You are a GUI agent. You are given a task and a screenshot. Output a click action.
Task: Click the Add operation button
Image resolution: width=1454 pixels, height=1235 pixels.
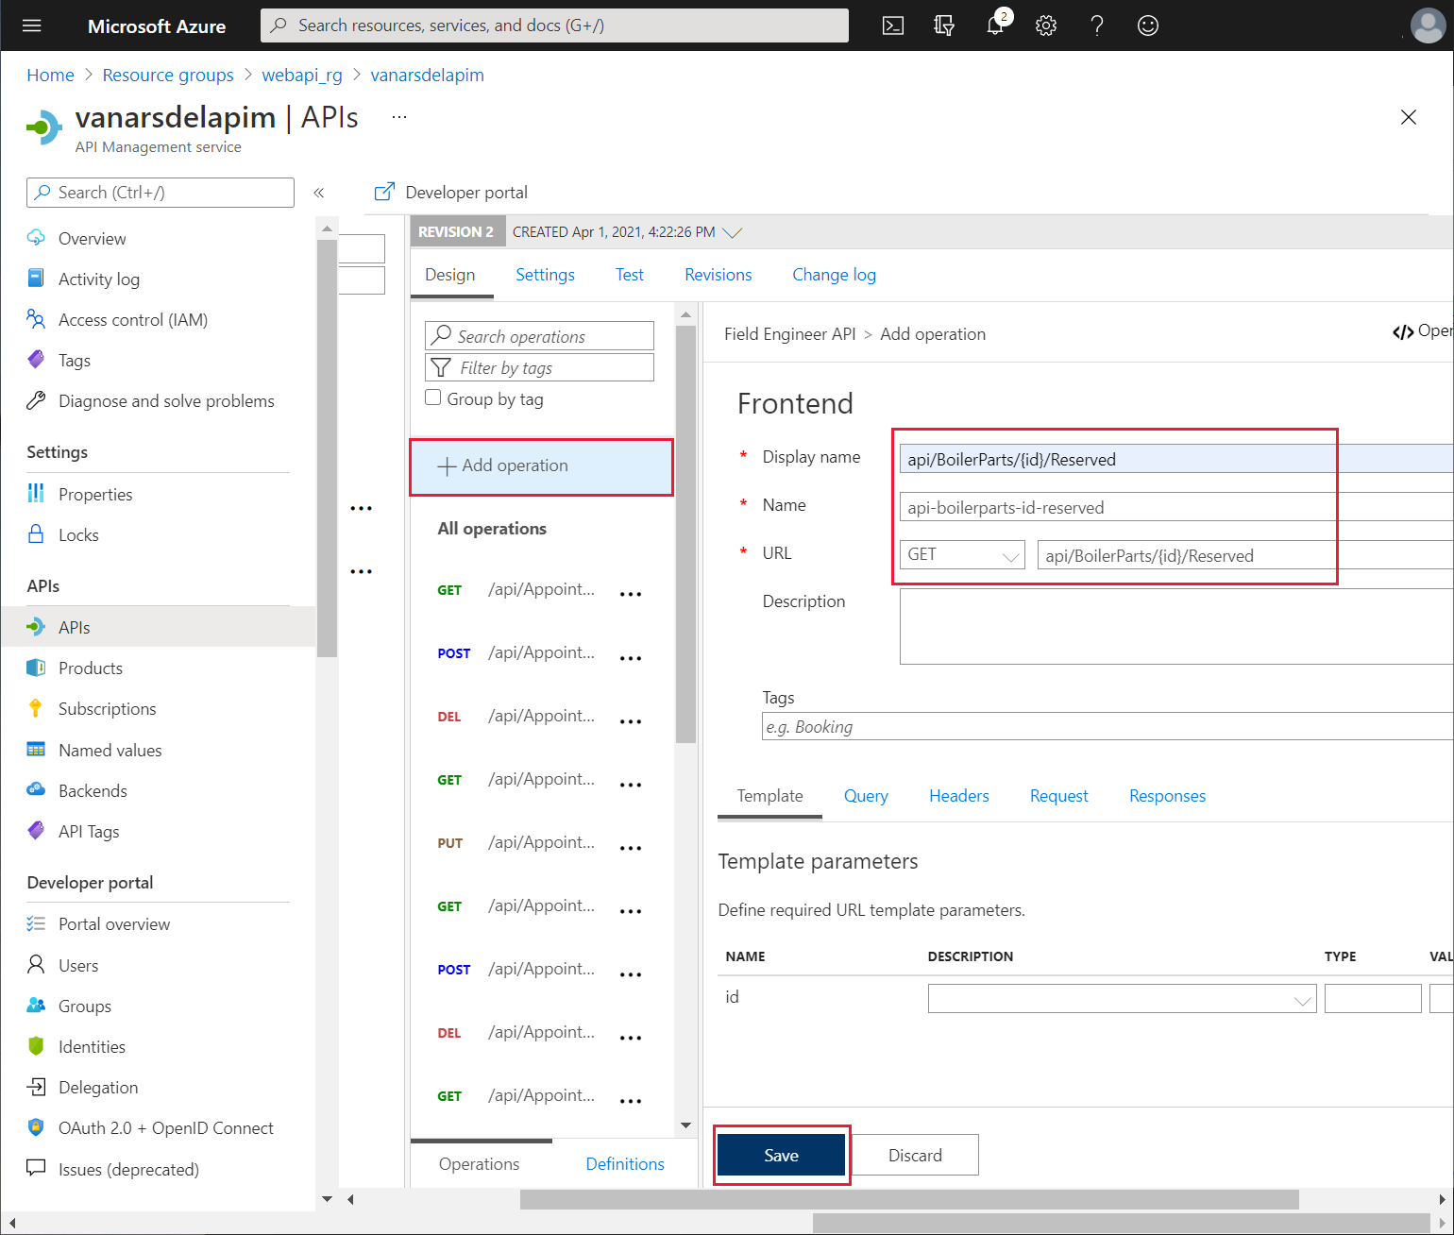pyautogui.click(x=542, y=465)
